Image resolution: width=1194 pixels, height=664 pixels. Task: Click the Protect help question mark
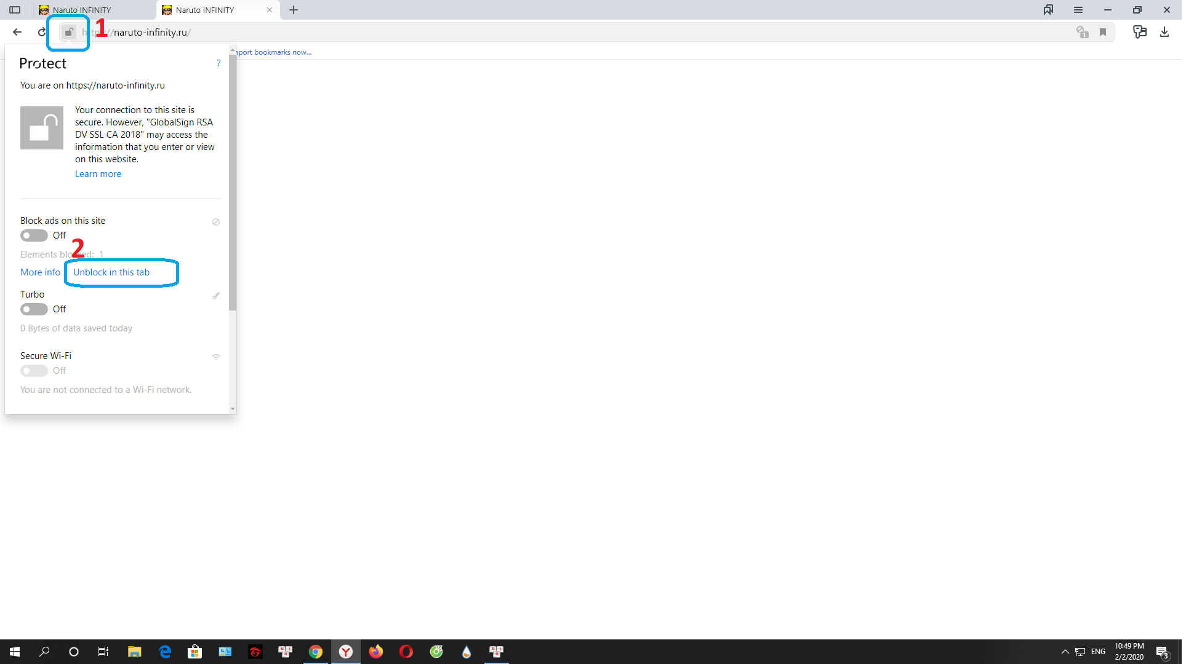[218, 63]
